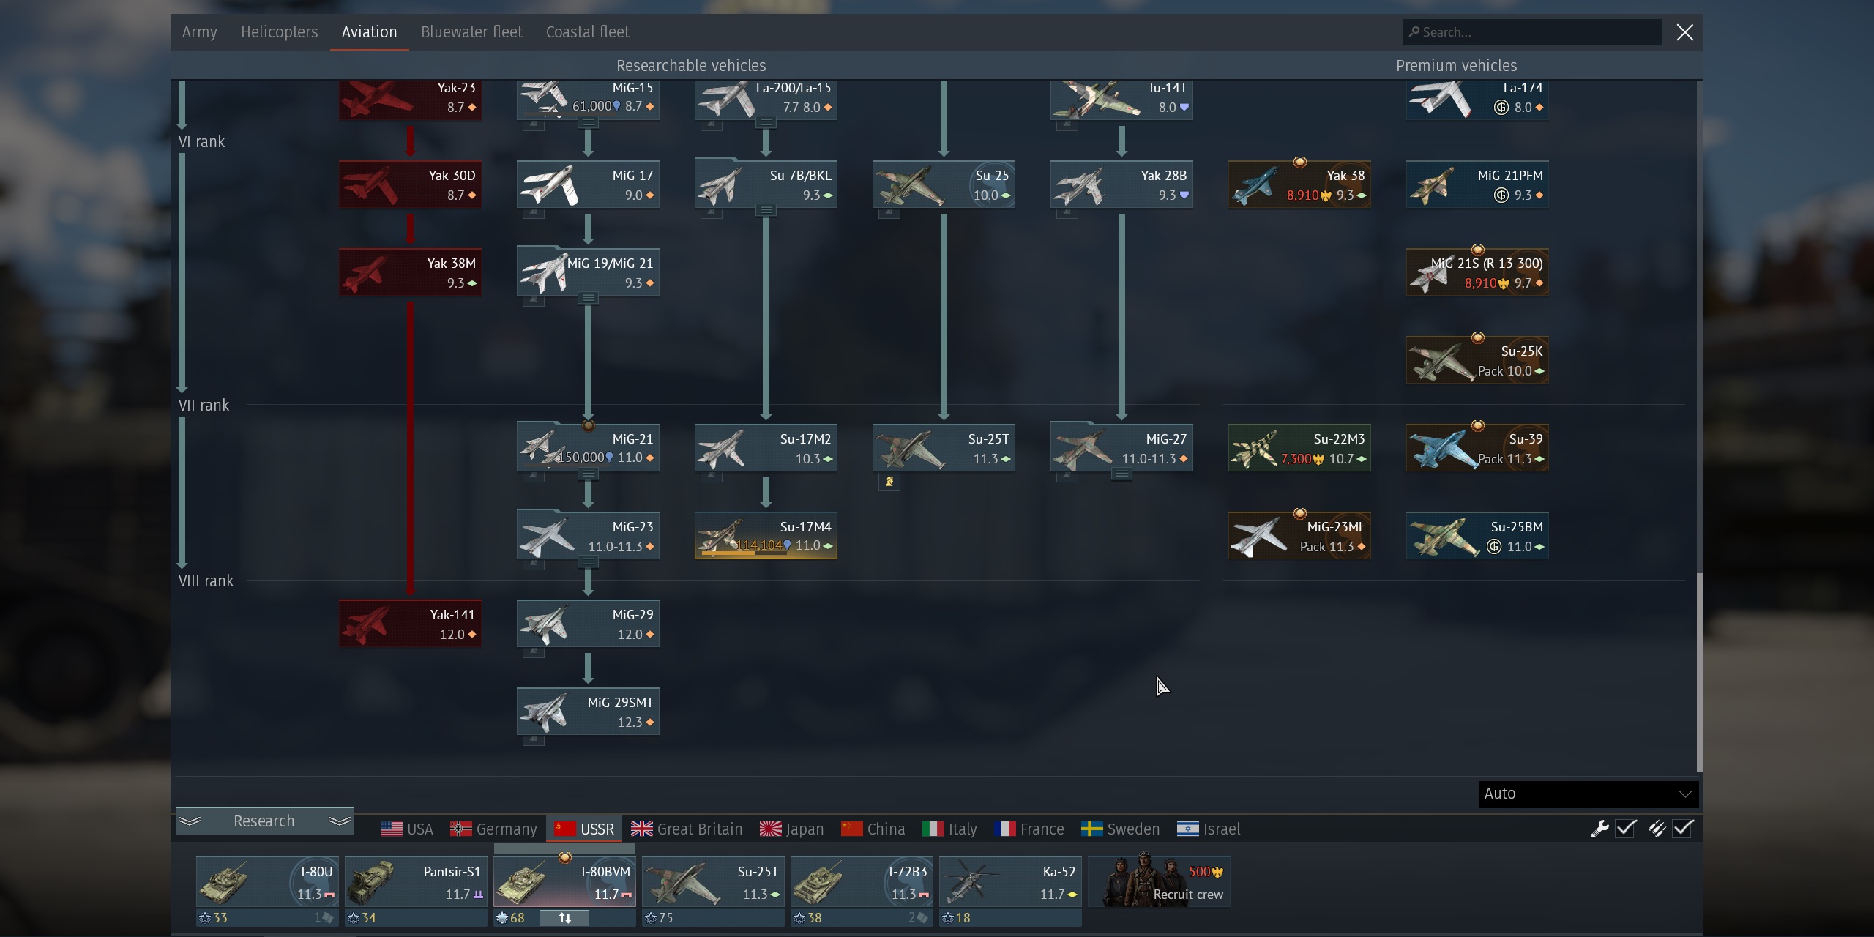Screen dimensions: 1874x937
Task: Open the Helicopters tab
Action: click(x=280, y=32)
